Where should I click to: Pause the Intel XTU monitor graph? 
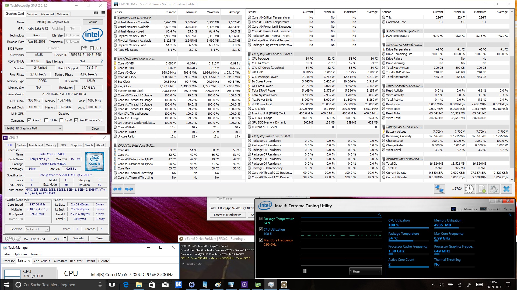[x=305, y=271]
